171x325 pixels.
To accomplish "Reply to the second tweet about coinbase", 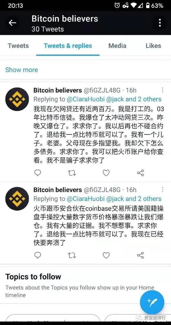I will [38, 255].
